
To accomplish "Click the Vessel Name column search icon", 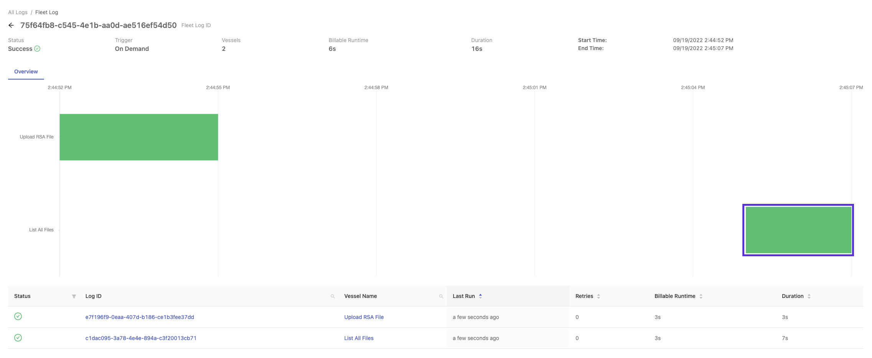I will (441, 296).
